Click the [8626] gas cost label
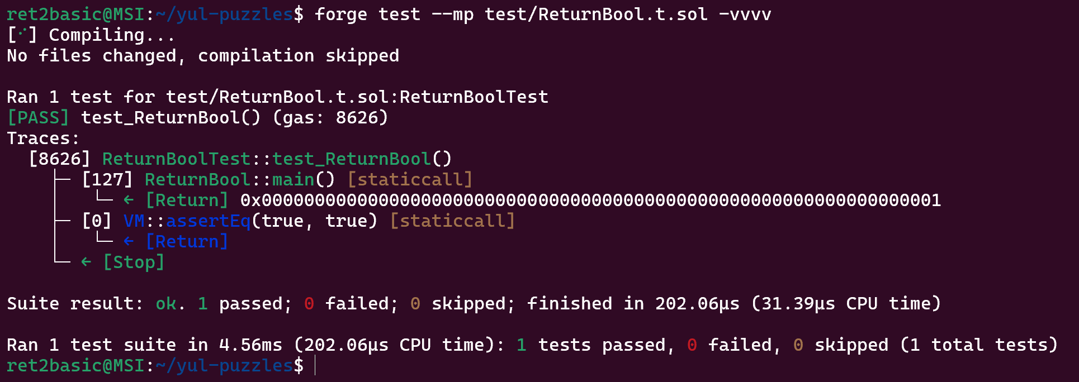This screenshot has height=382, width=1079. 59,159
